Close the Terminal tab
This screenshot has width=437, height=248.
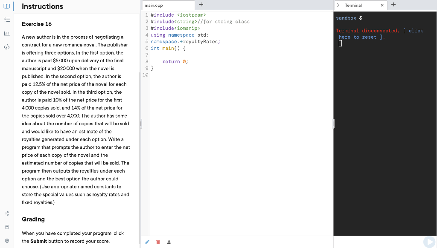pyautogui.click(x=382, y=6)
